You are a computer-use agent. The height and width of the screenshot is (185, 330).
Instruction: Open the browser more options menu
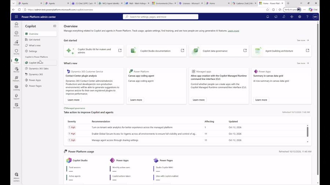pos(304,10)
